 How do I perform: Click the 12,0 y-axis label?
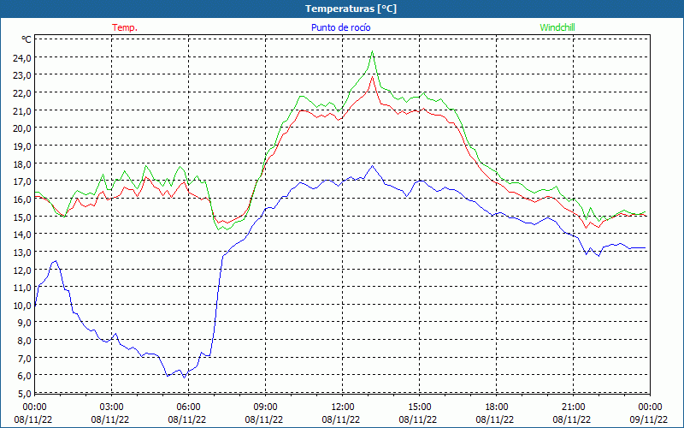coord(22,270)
